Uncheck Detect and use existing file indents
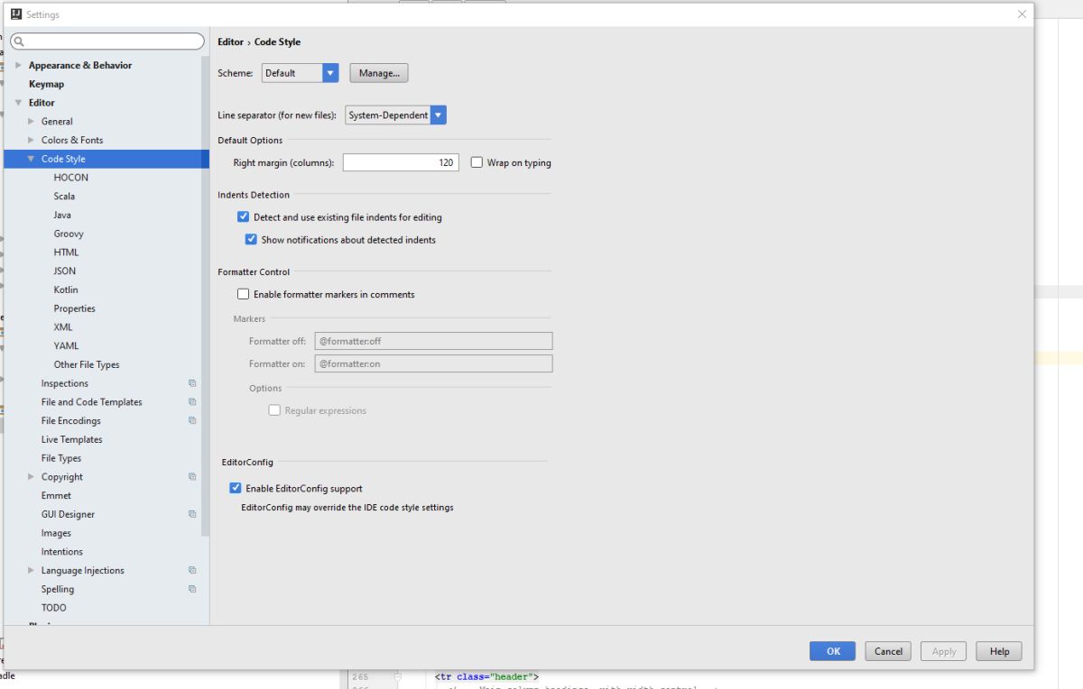The height and width of the screenshot is (689, 1083). (x=243, y=217)
